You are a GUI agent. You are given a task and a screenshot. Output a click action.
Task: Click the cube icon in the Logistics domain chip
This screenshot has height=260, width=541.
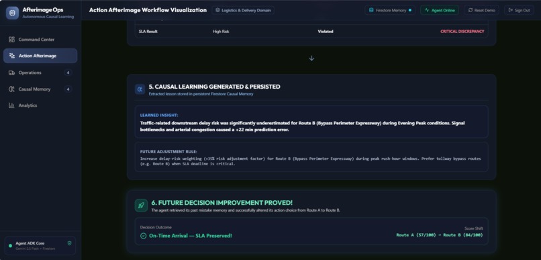pos(217,10)
